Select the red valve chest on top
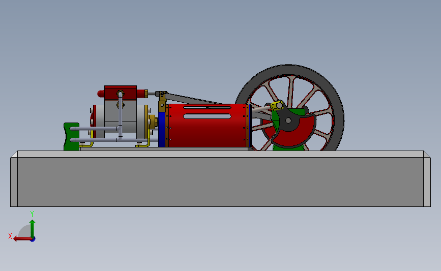The height and width of the screenshot is (271, 441). tap(121, 93)
